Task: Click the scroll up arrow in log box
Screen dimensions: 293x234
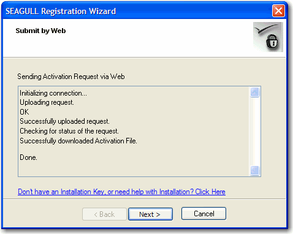Action: (255, 92)
